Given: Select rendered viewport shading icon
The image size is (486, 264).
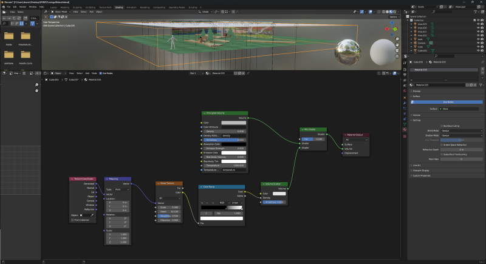Looking at the screenshot, I should coord(394,12).
